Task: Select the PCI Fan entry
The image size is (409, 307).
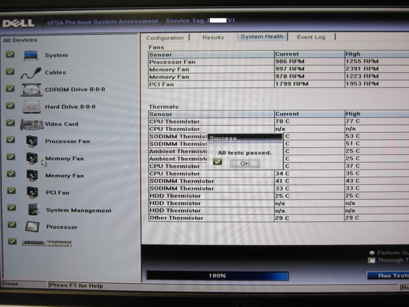Action: pyautogui.click(x=58, y=193)
